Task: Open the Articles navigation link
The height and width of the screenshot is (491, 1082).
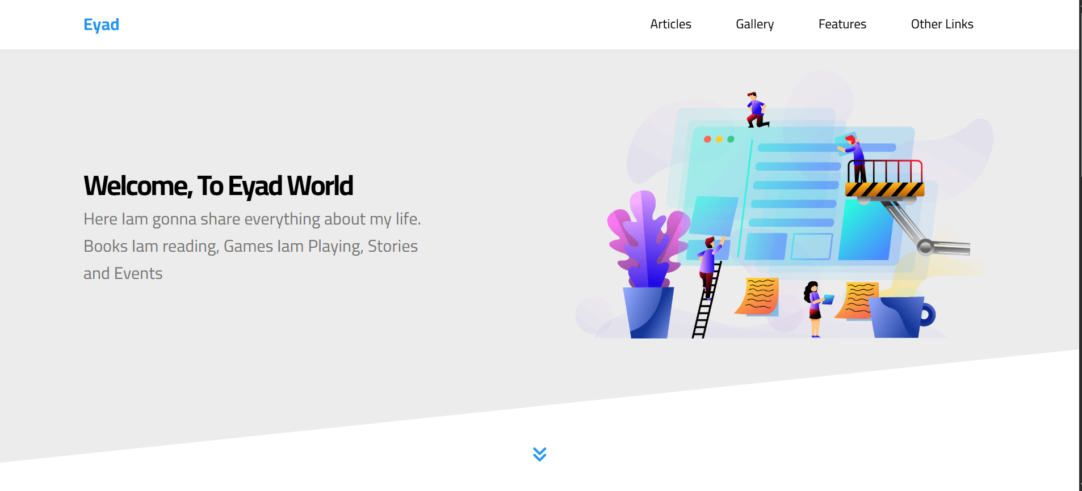Action: coord(670,24)
